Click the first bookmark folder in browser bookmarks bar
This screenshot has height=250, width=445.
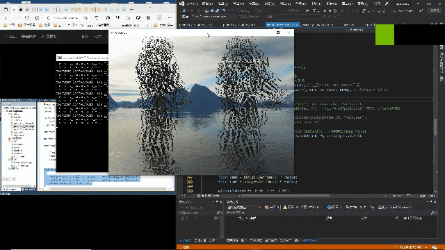9,25
